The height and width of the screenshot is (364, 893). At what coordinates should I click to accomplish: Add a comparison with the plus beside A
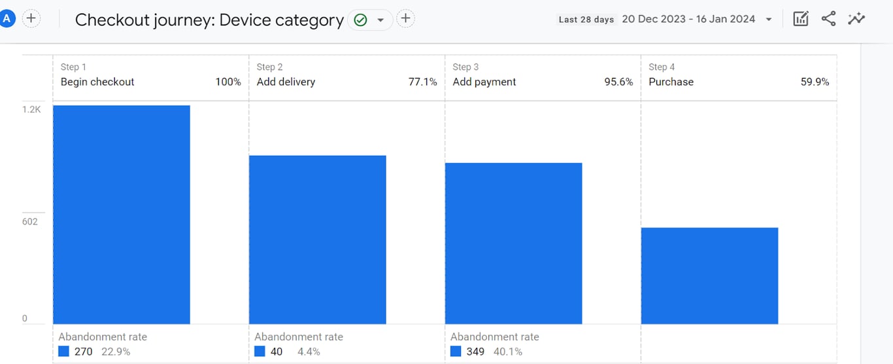(x=31, y=18)
